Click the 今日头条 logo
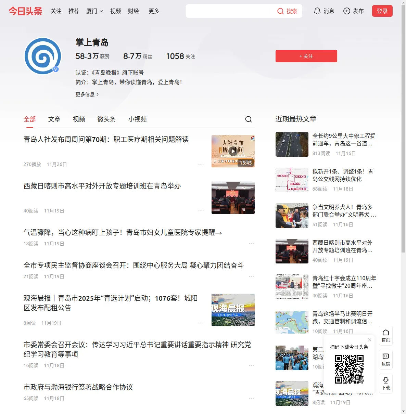The width and height of the screenshot is (406, 414). pyautogui.click(x=25, y=11)
